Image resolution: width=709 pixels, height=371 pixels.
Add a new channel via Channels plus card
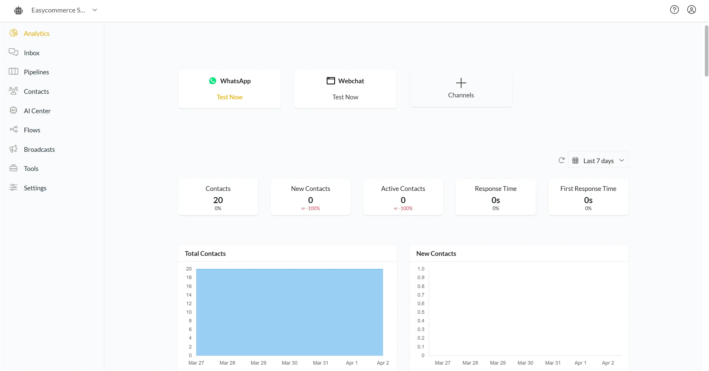click(460, 88)
